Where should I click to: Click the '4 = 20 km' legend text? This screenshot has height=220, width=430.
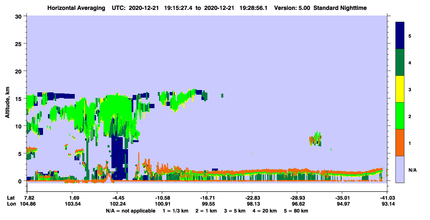coord(265,211)
